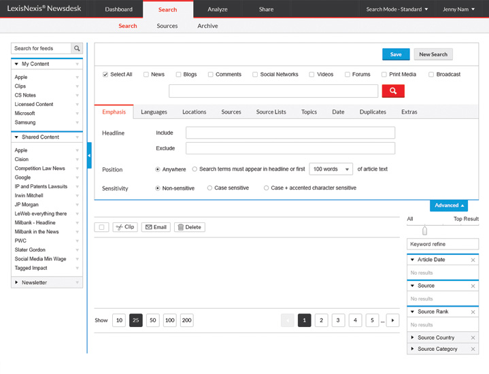Viewport: 489px width, 374px height.
Task: Switch to the Locations tab
Action: pyautogui.click(x=194, y=112)
